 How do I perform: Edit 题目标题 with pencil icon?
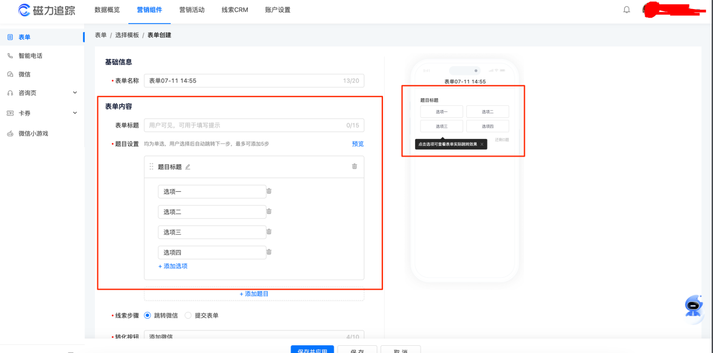coord(188,167)
